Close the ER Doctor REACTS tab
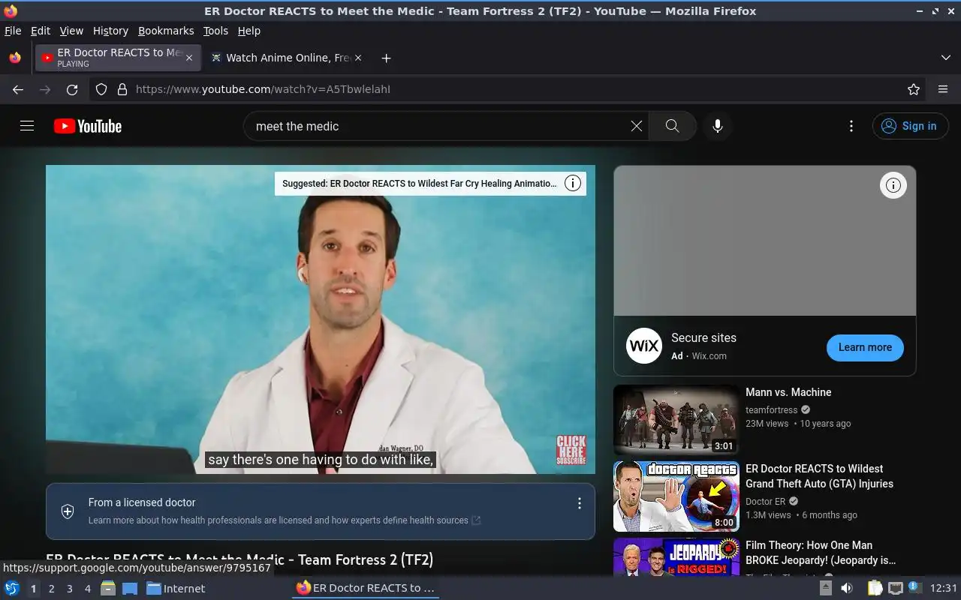Viewport: 961px width, 600px height. (189, 58)
